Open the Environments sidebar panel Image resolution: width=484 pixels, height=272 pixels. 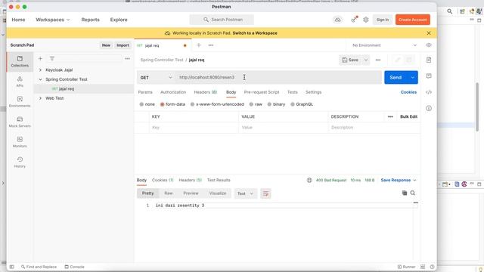pos(20,102)
